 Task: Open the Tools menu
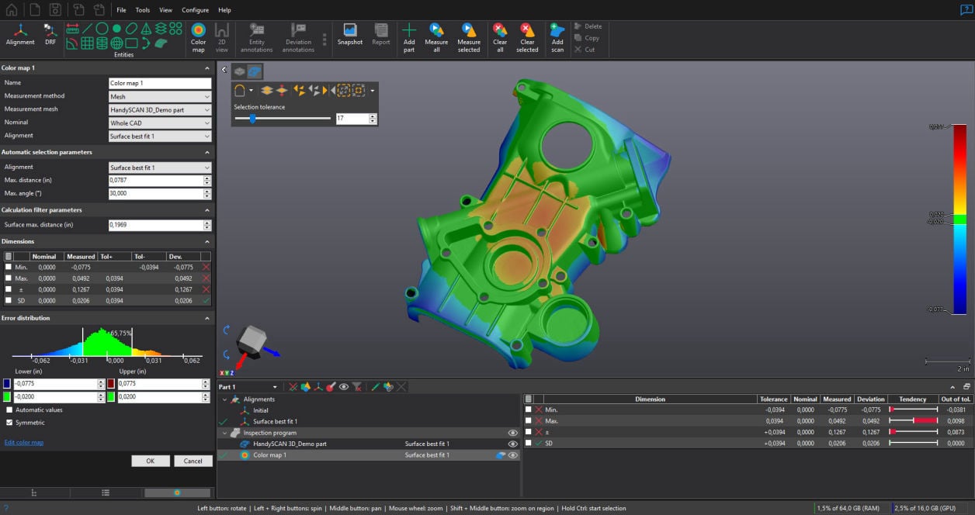tap(141, 9)
